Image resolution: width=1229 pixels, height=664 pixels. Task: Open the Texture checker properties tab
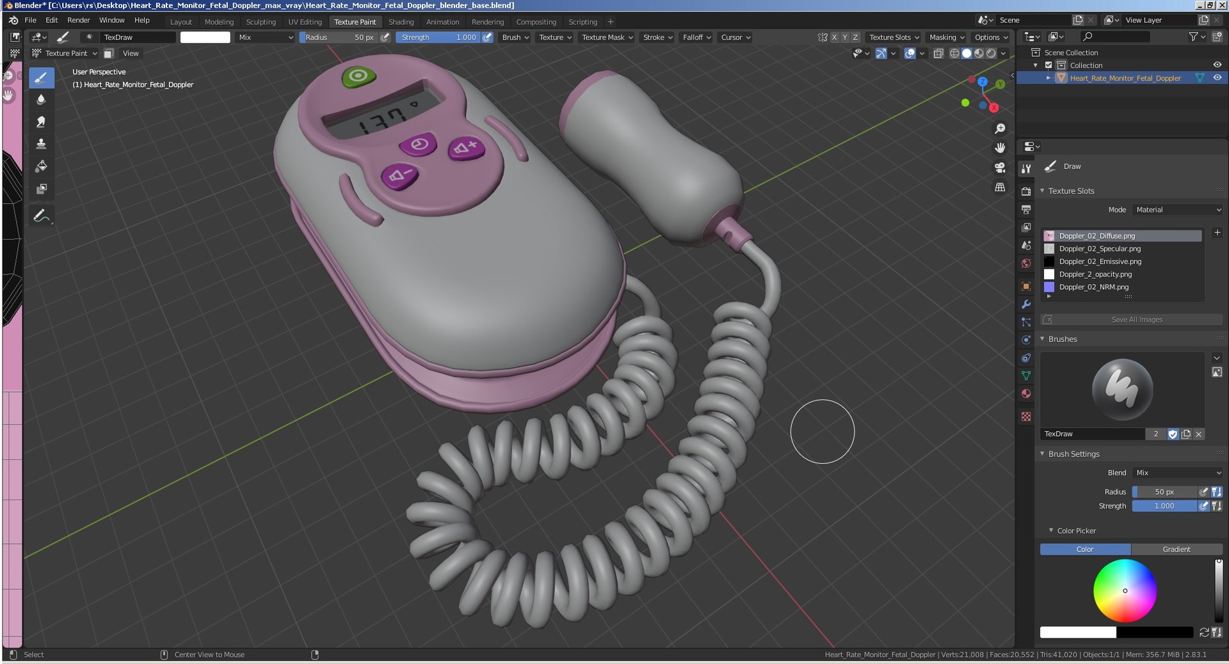[1026, 416]
